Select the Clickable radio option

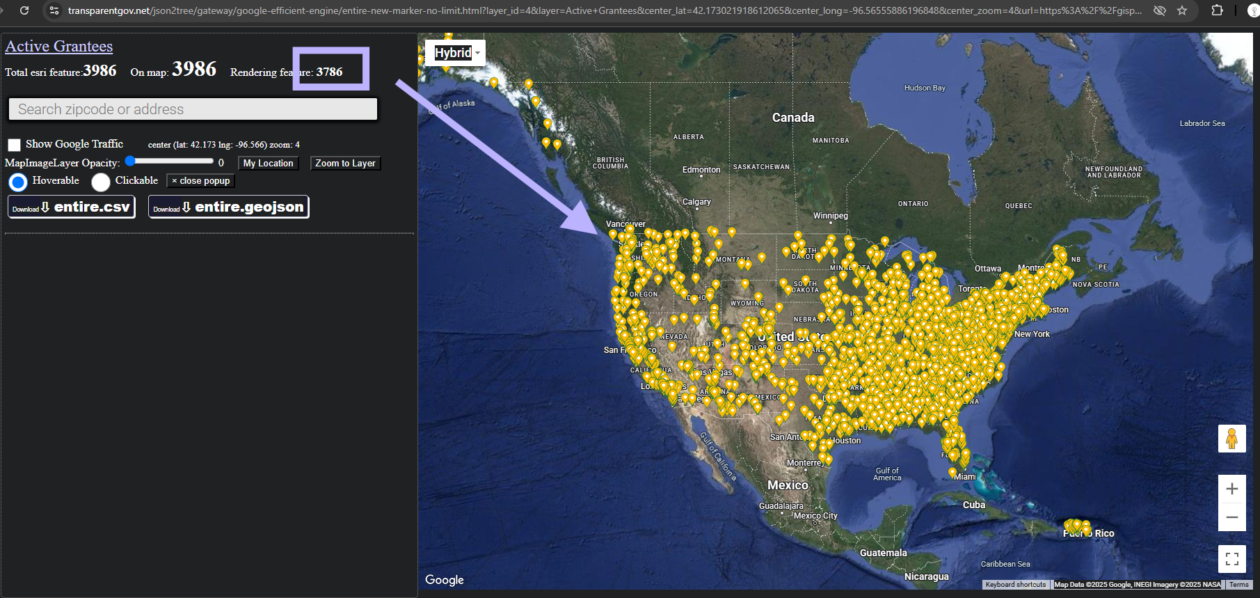pyautogui.click(x=101, y=182)
